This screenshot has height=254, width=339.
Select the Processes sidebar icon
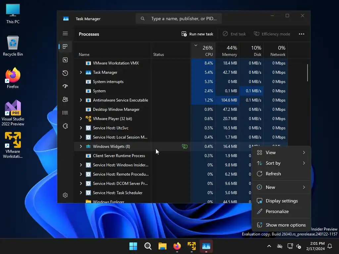pyautogui.click(x=65, y=46)
